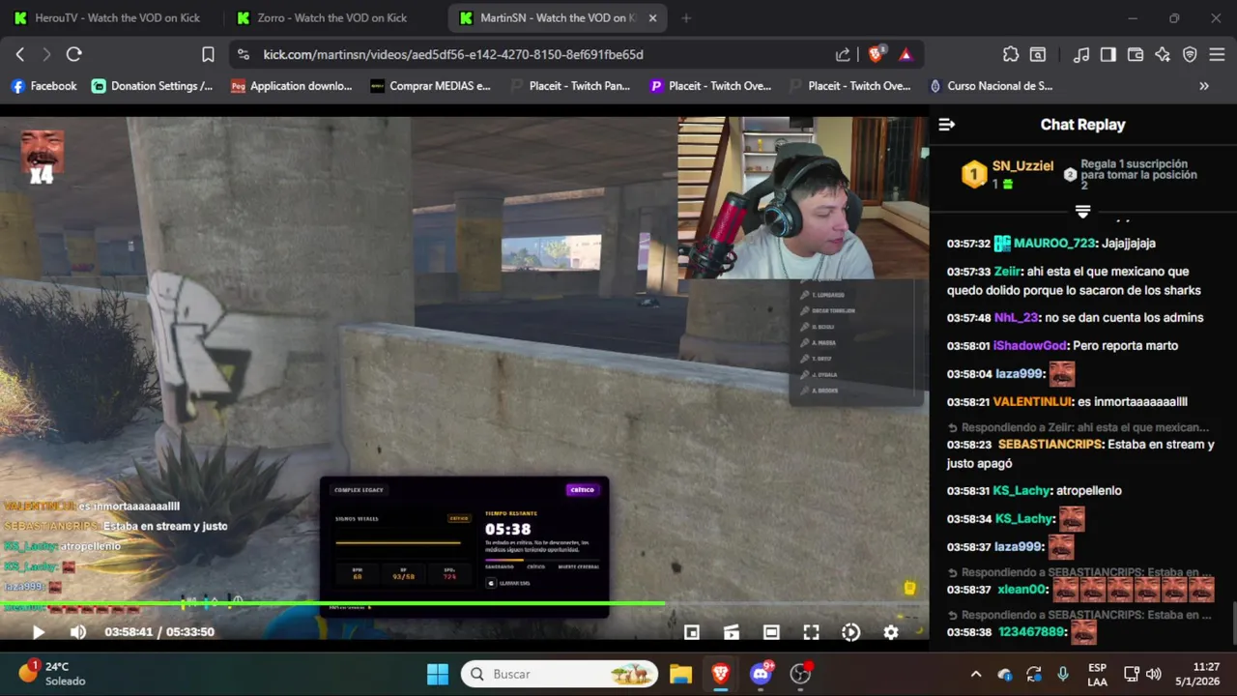Screen dimensions: 1237x696
Task: Open Brave Wallet icon
Action: [x=1136, y=54]
